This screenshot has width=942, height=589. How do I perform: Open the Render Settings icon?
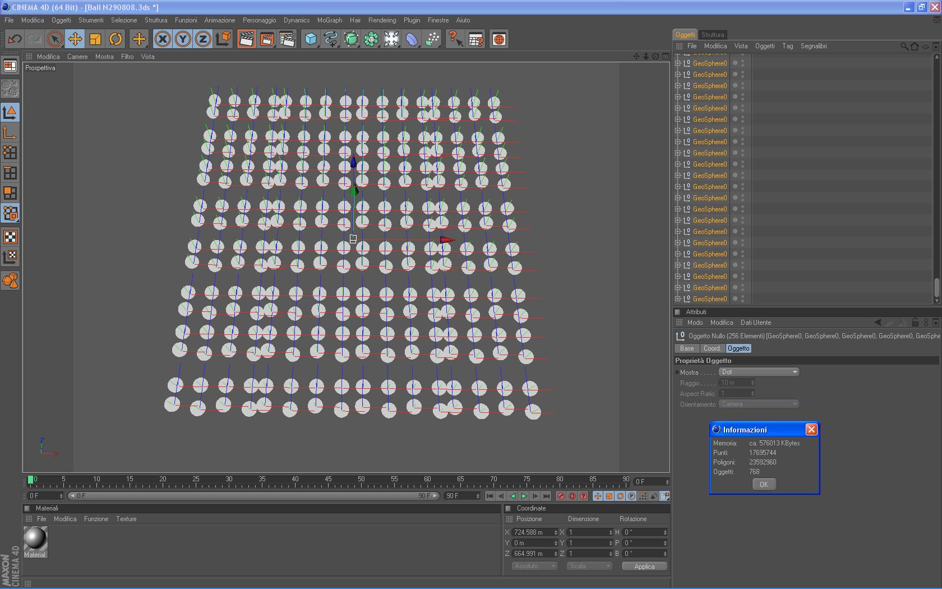pos(287,39)
